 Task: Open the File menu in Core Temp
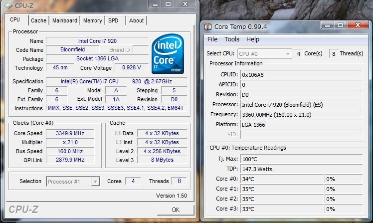(212, 39)
